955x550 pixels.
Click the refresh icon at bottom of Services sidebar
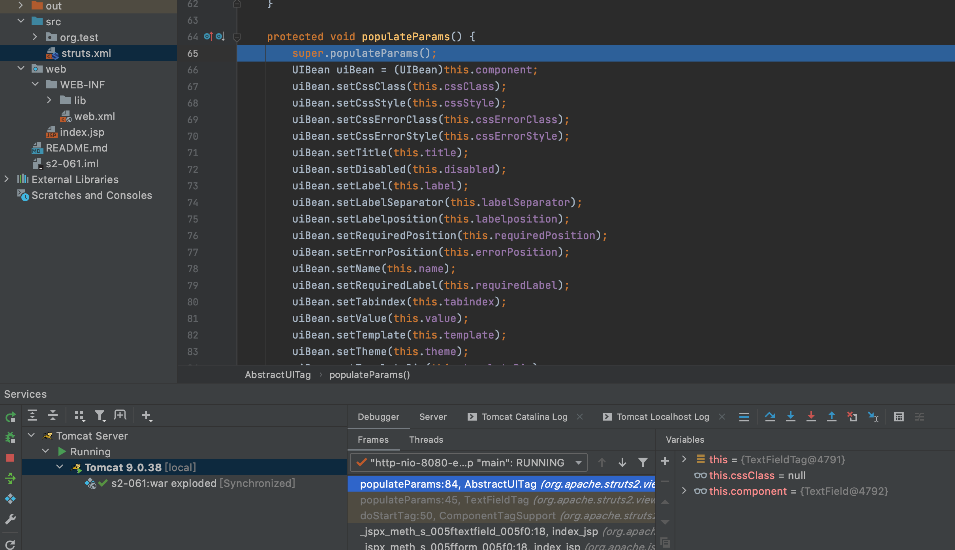click(11, 544)
